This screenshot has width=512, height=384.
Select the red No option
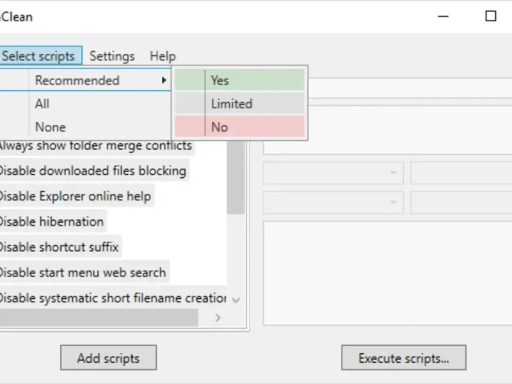pos(240,127)
